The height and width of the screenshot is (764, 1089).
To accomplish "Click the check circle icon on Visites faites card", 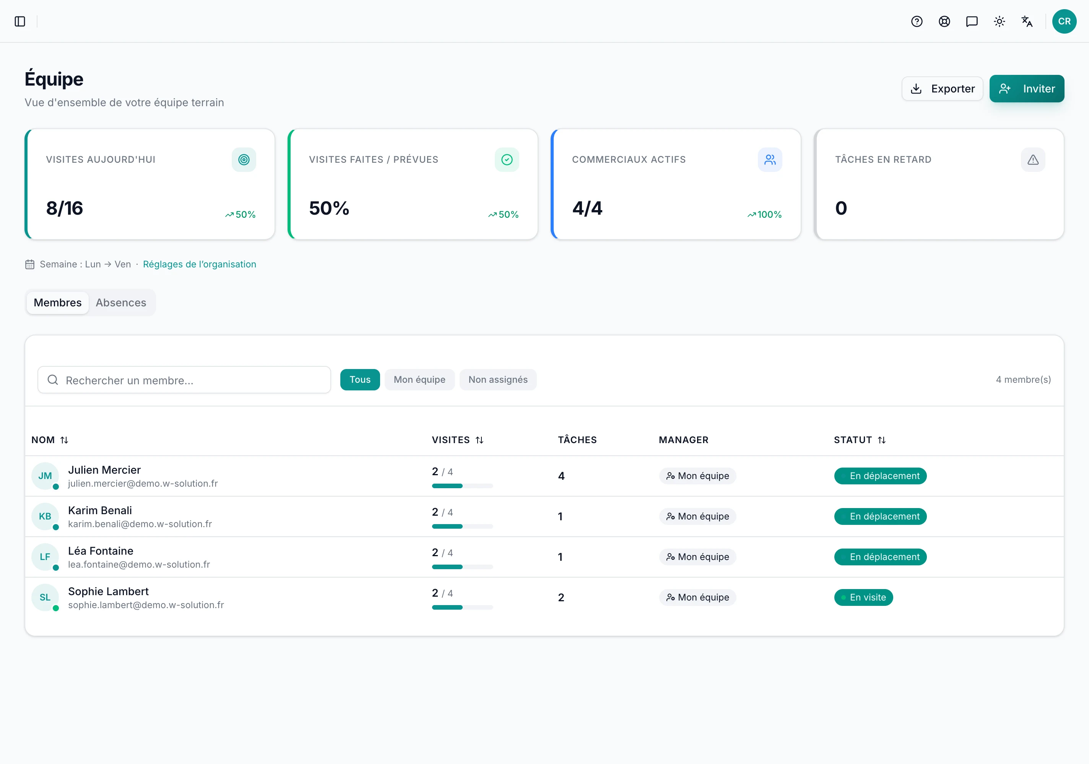I will [x=507, y=160].
